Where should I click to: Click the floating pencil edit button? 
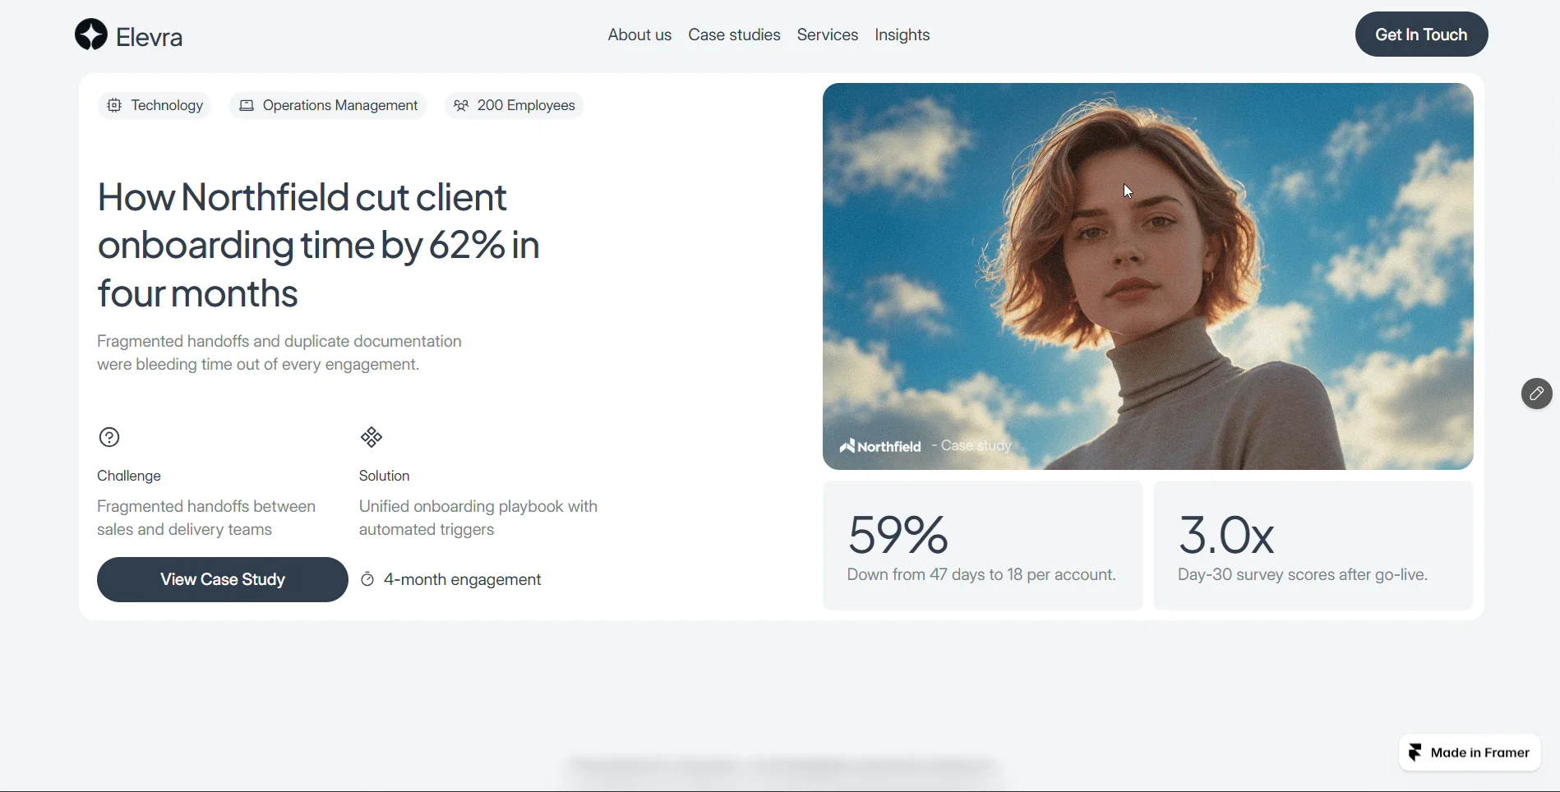1536,394
